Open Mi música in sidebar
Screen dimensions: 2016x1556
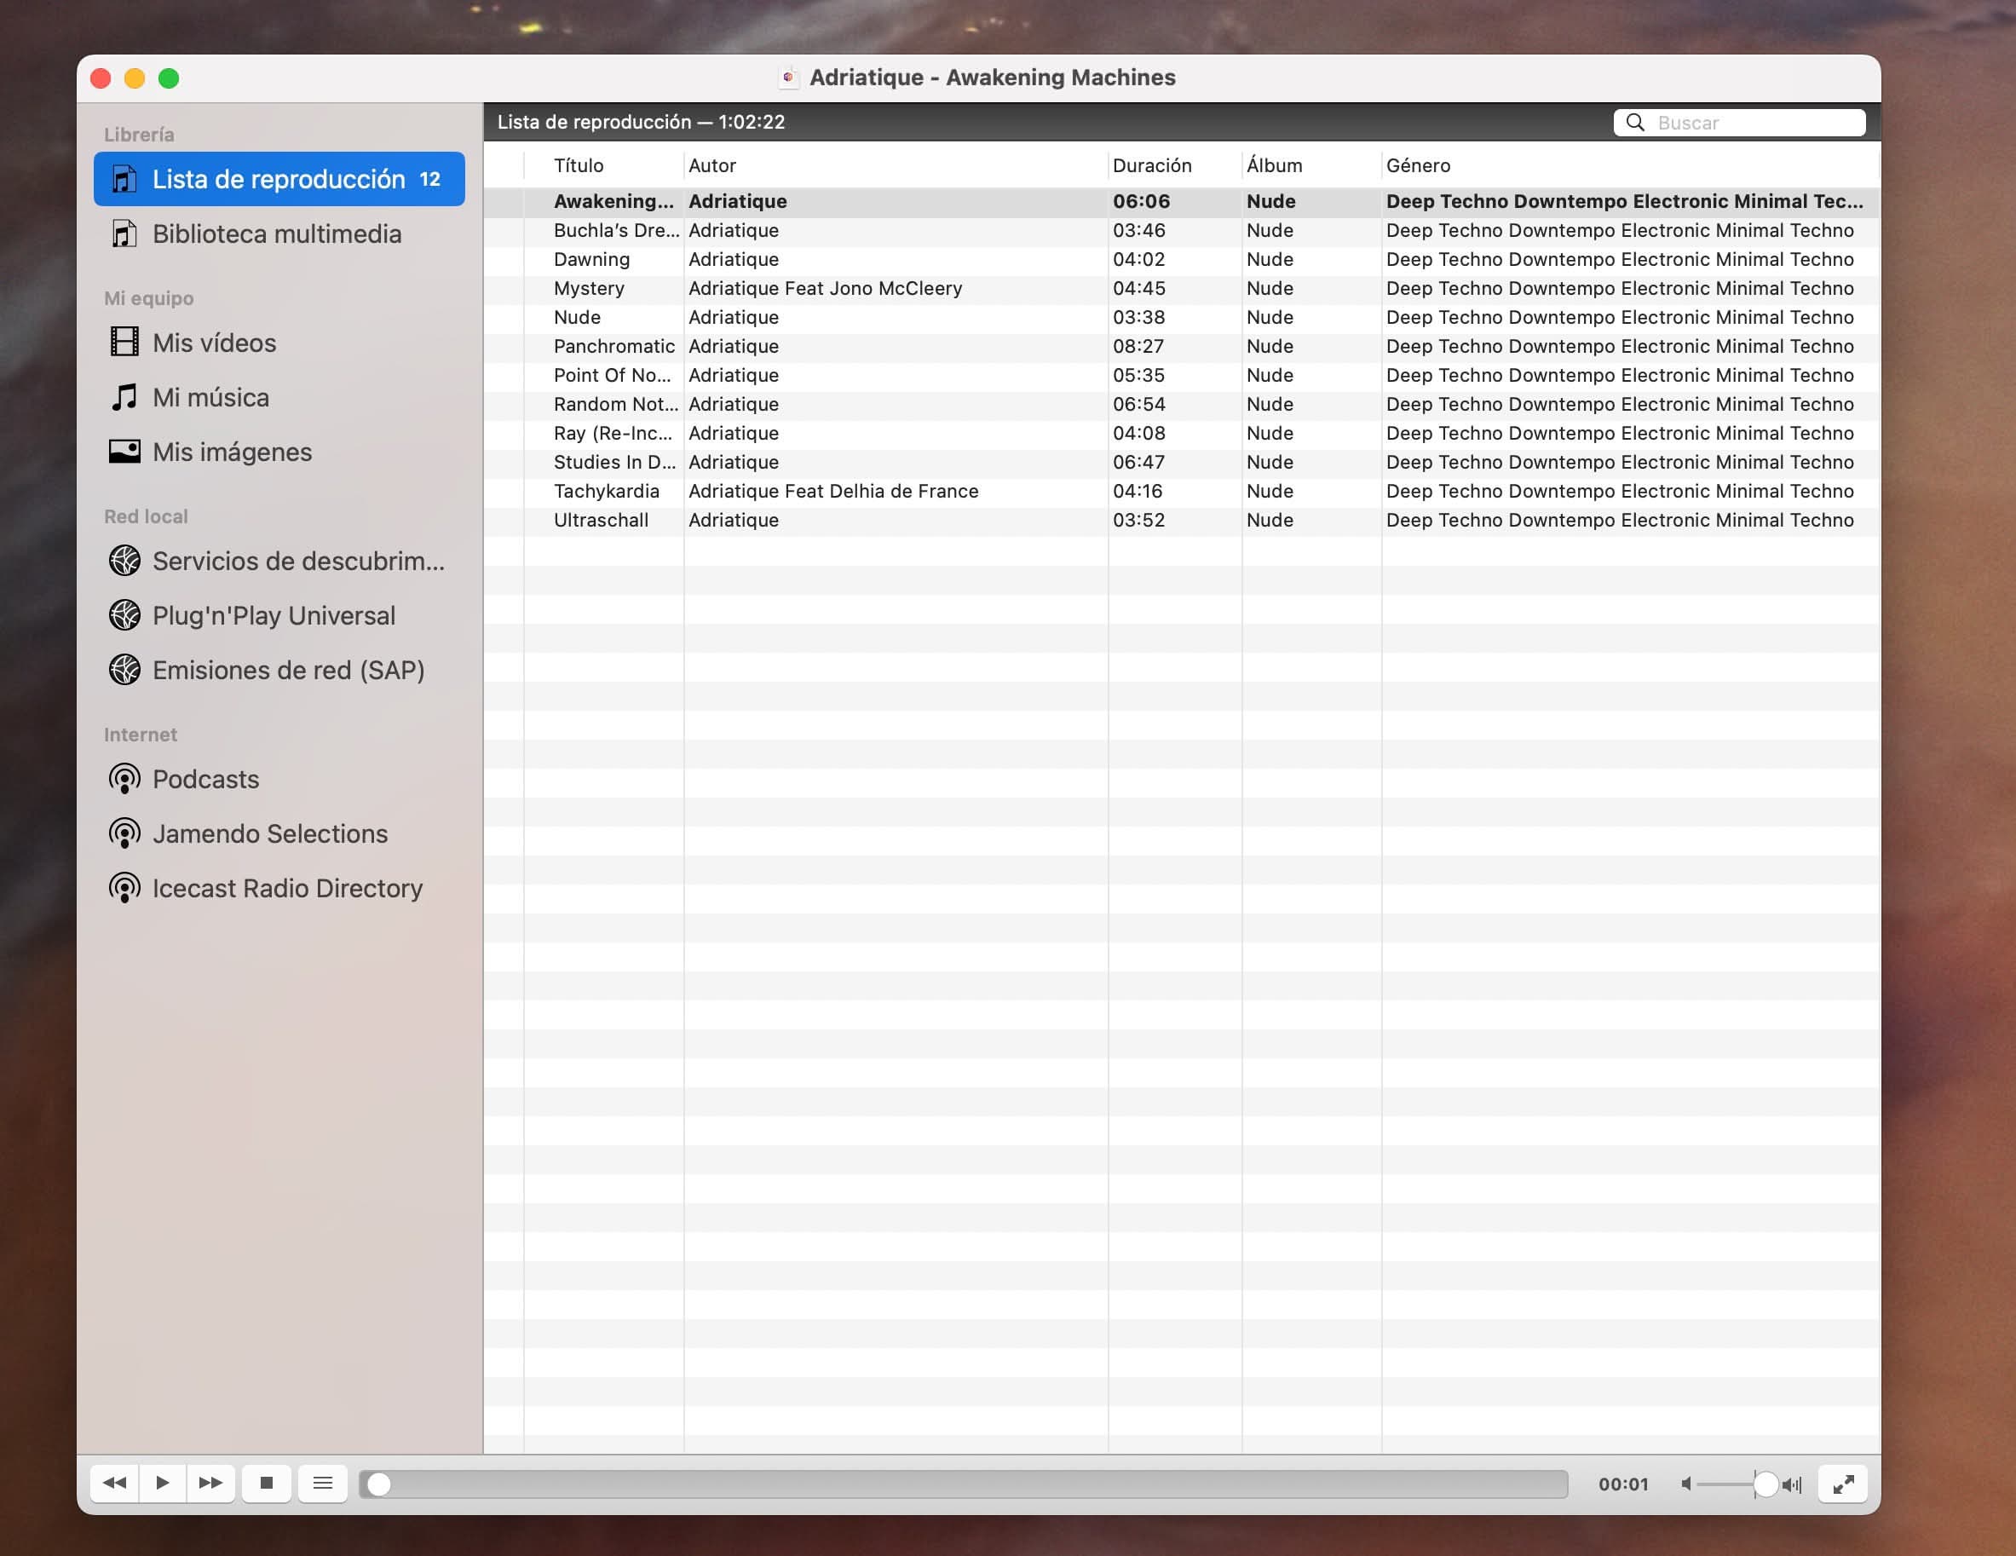(x=279, y=397)
